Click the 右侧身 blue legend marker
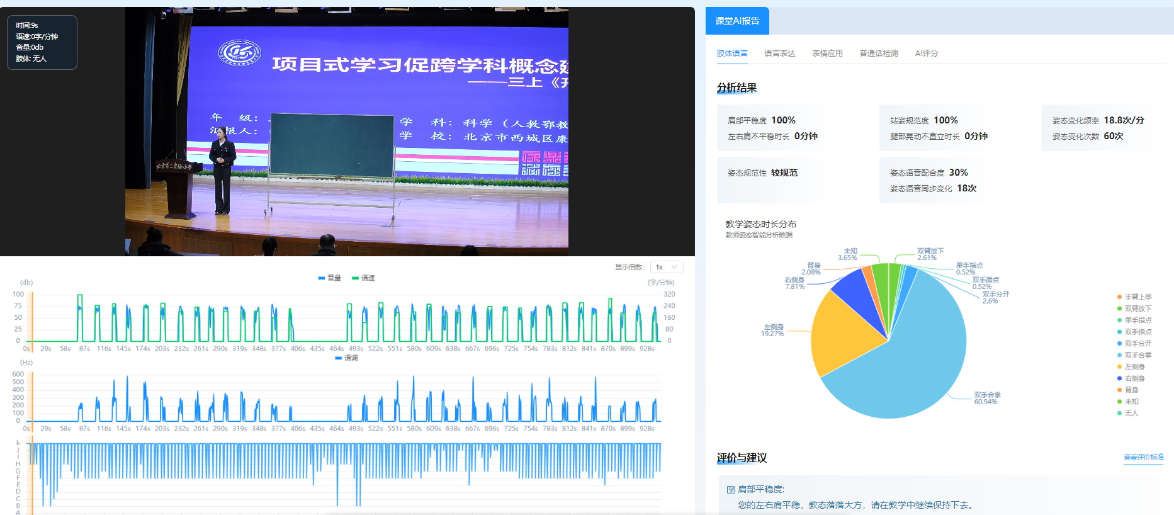This screenshot has width=1174, height=515. [x=1119, y=378]
